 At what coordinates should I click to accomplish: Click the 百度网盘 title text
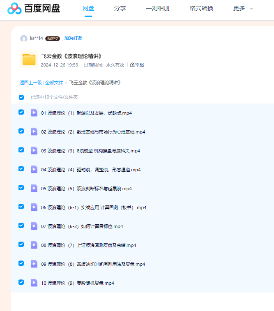coord(42,8)
